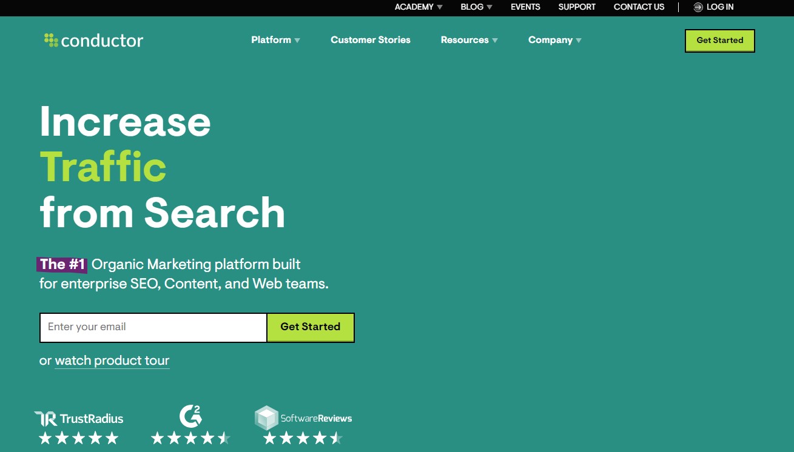Click the 'from Search' heading text
The width and height of the screenshot is (794, 452).
pyautogui.click(x=162, y=213)
